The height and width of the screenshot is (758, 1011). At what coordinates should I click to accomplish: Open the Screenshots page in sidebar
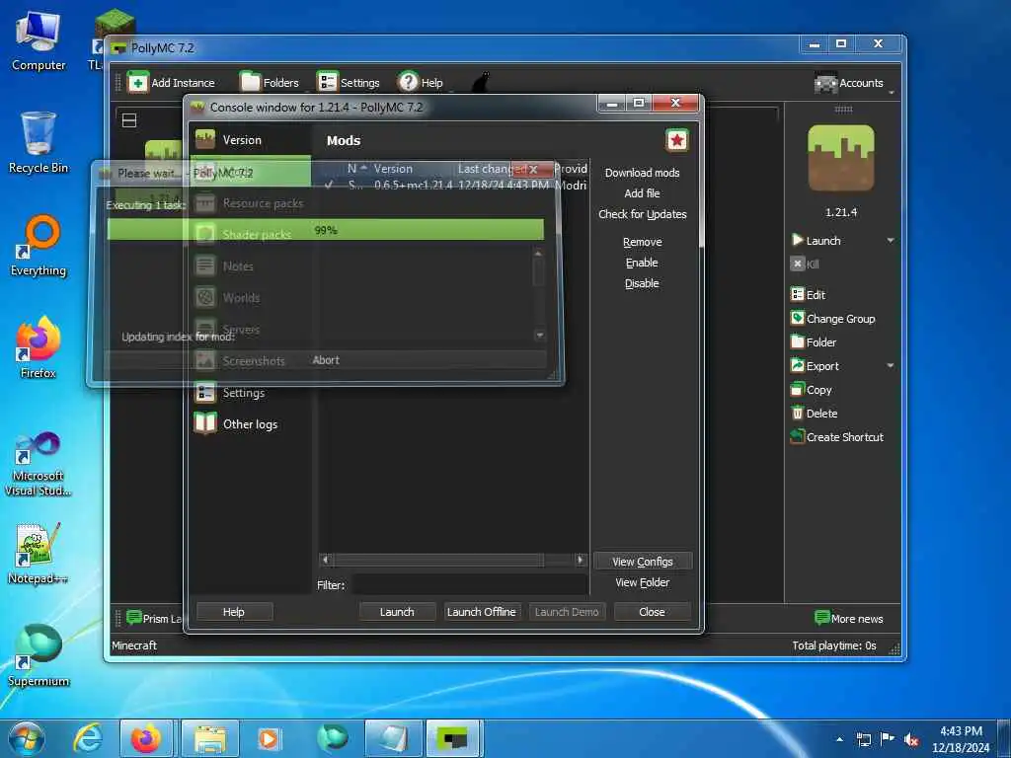251,361
